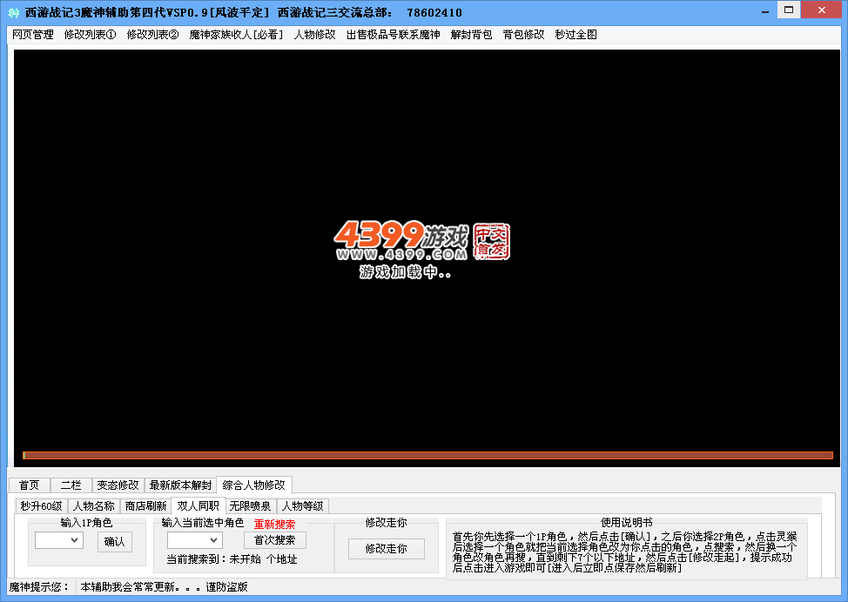Screen dimensions: 848x602
Task: Switch to the 无限喷泉 sub-tab
Action: [x=251, y=506]
